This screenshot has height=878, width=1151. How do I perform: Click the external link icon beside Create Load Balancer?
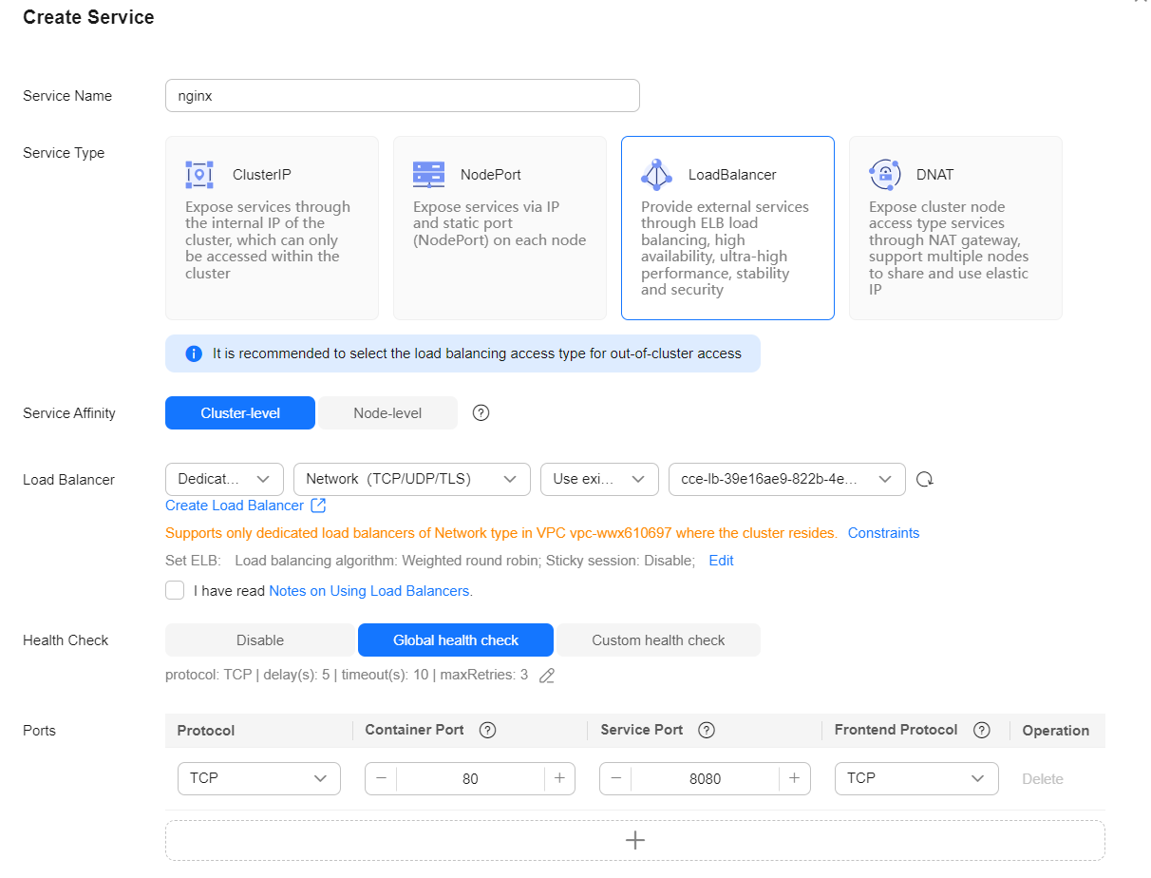[x=319, y=506]
